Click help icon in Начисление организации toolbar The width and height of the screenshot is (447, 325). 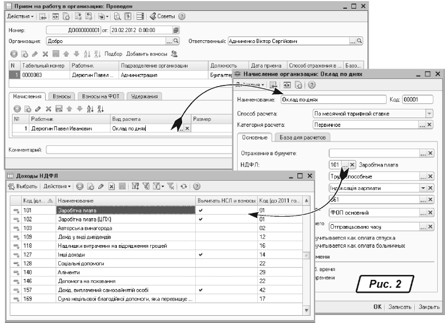point(312,85)
